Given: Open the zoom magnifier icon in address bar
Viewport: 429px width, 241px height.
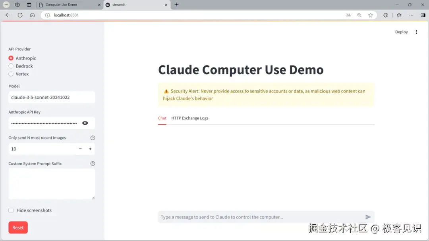Looking at the screenshot, I should (x=359, y=15).
